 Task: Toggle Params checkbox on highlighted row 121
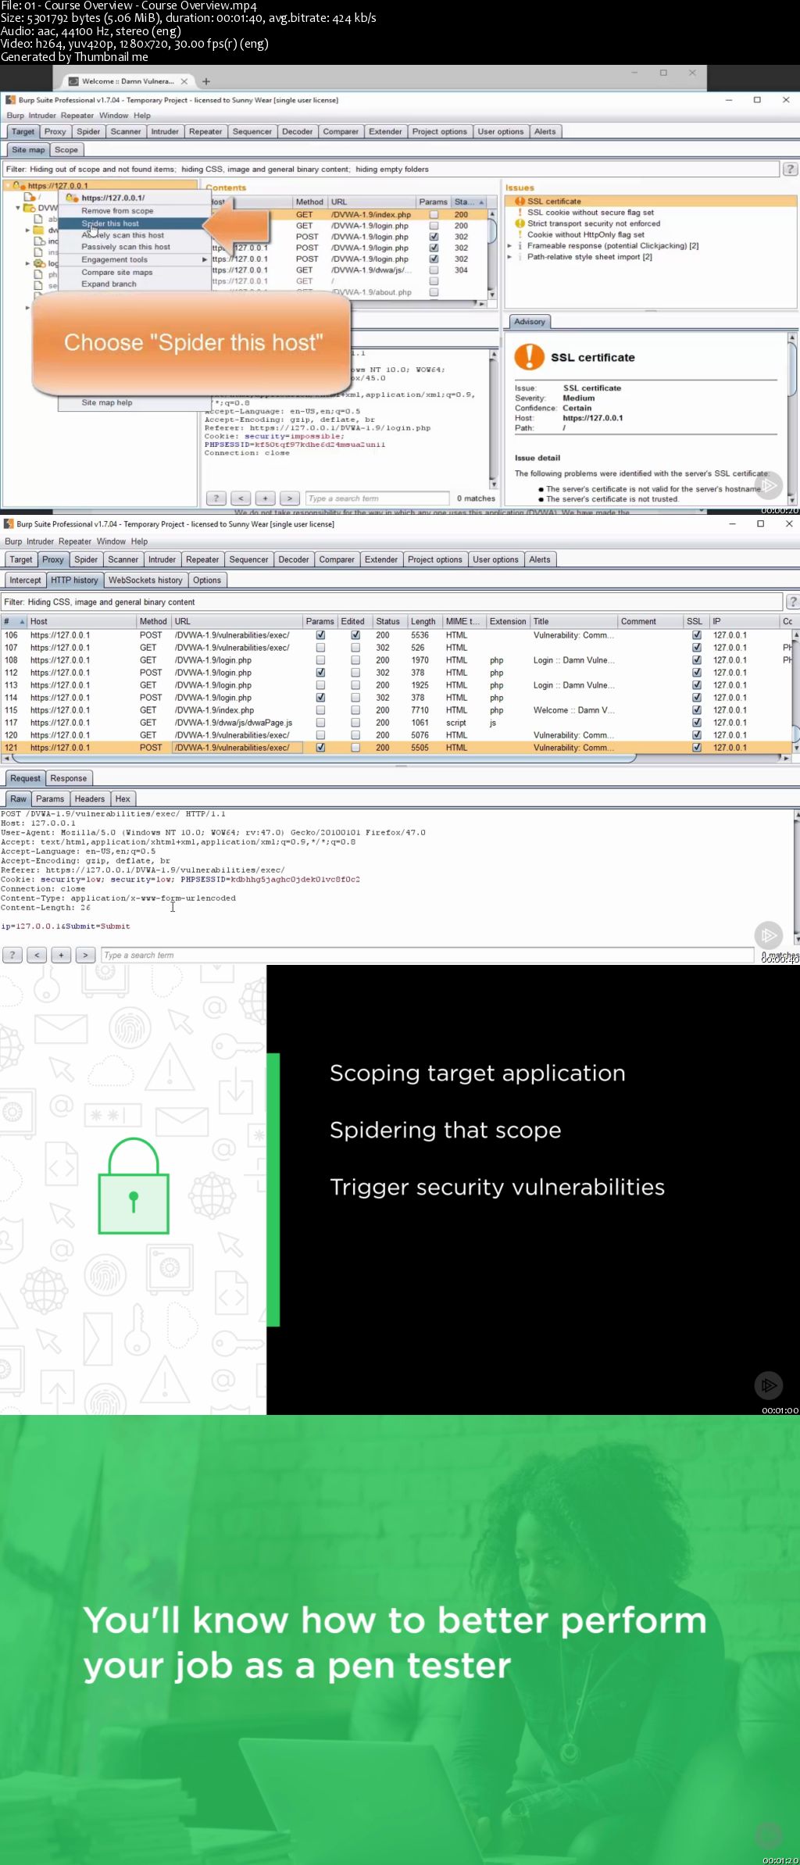pos(320,748)
